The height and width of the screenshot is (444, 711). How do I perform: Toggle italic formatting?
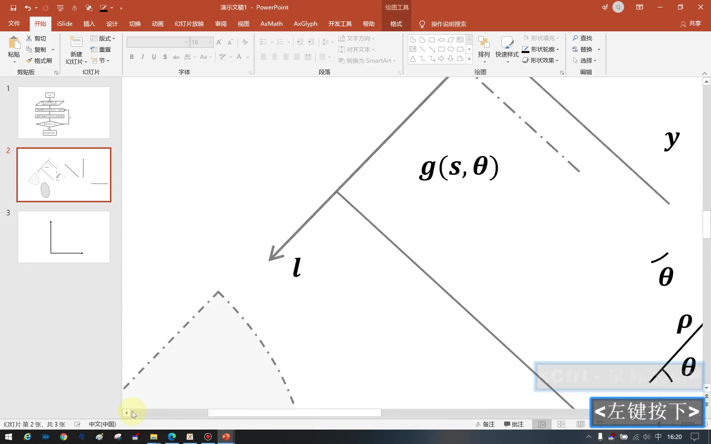143,57
